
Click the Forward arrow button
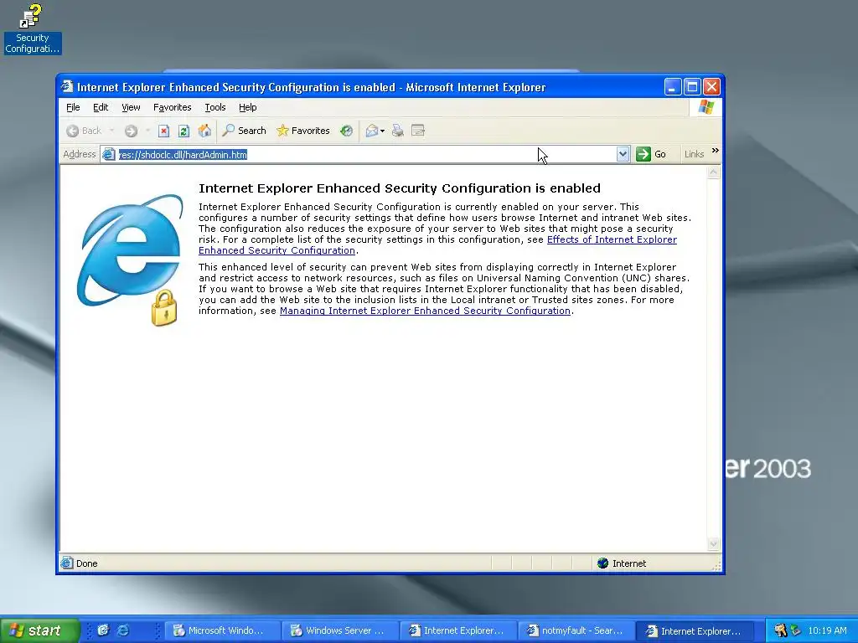pos(131,131)
